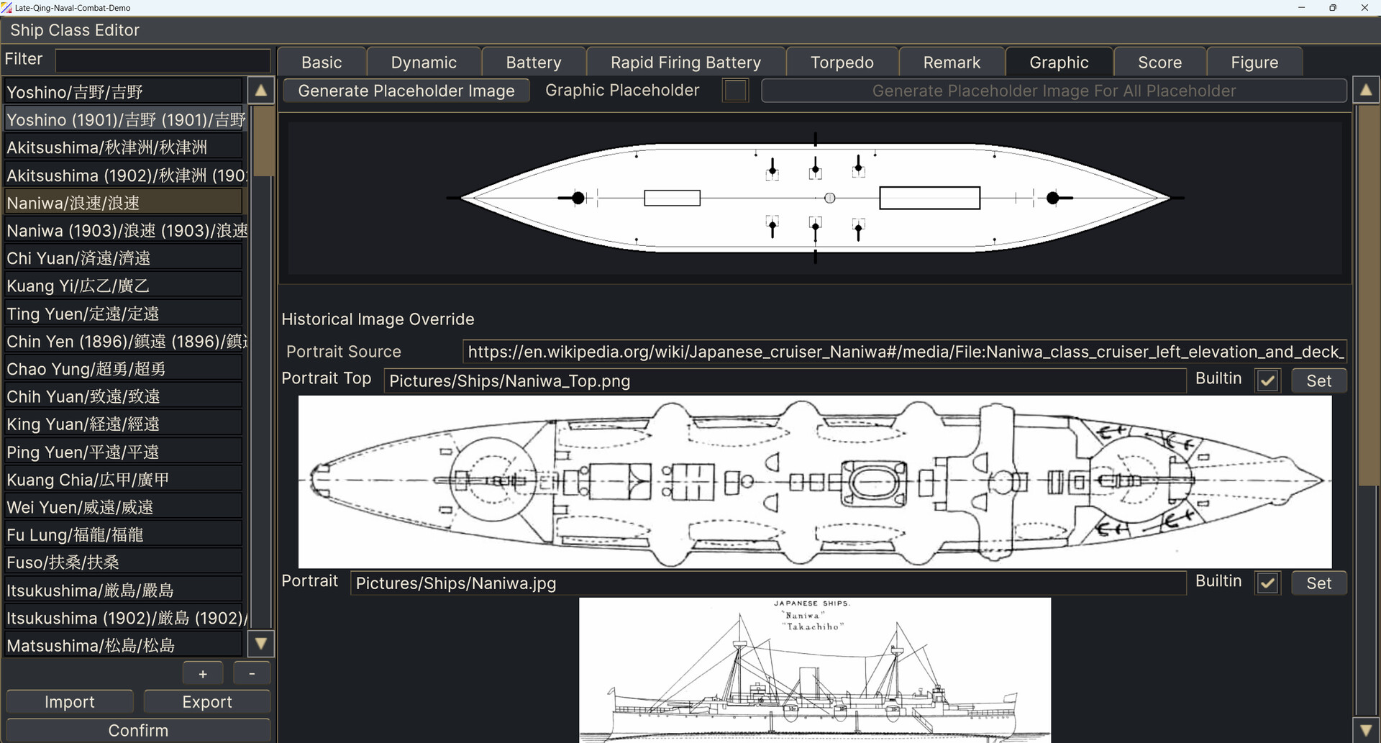
Task: Click the Graphic panel scroll-up arrow
Action: point(1366,91)
